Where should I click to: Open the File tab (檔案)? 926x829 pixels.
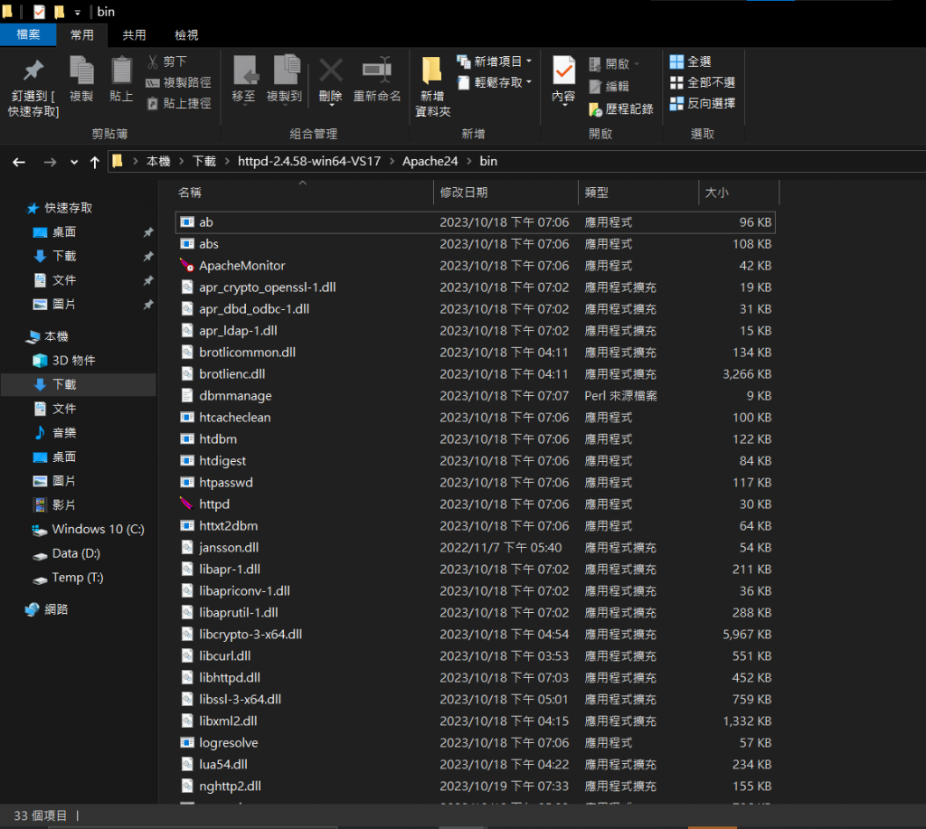[x=28, y=35]
